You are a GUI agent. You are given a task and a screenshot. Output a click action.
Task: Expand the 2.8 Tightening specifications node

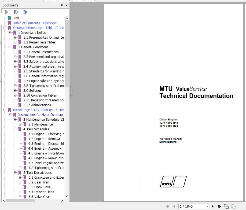[15, 86]
